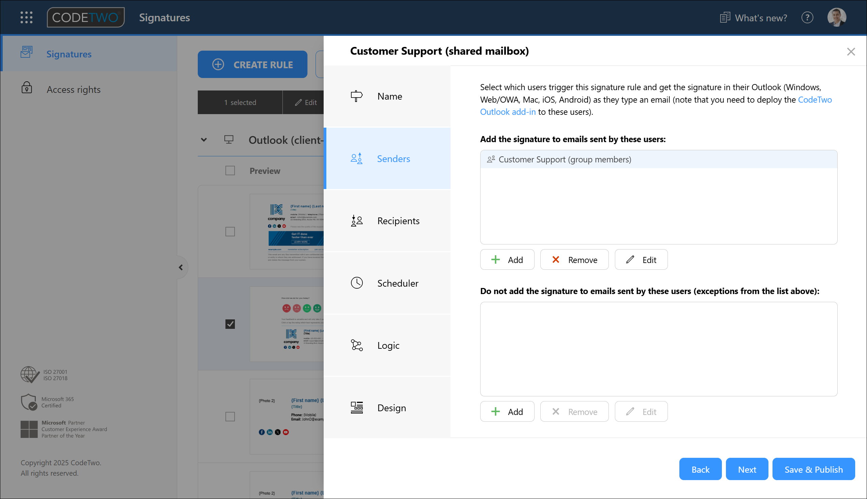Click the Back button
The width and height of the screenshot is (867, 499).
[x=700, y=469]
